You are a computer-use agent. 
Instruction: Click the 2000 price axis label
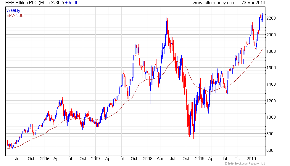(271, 35)
